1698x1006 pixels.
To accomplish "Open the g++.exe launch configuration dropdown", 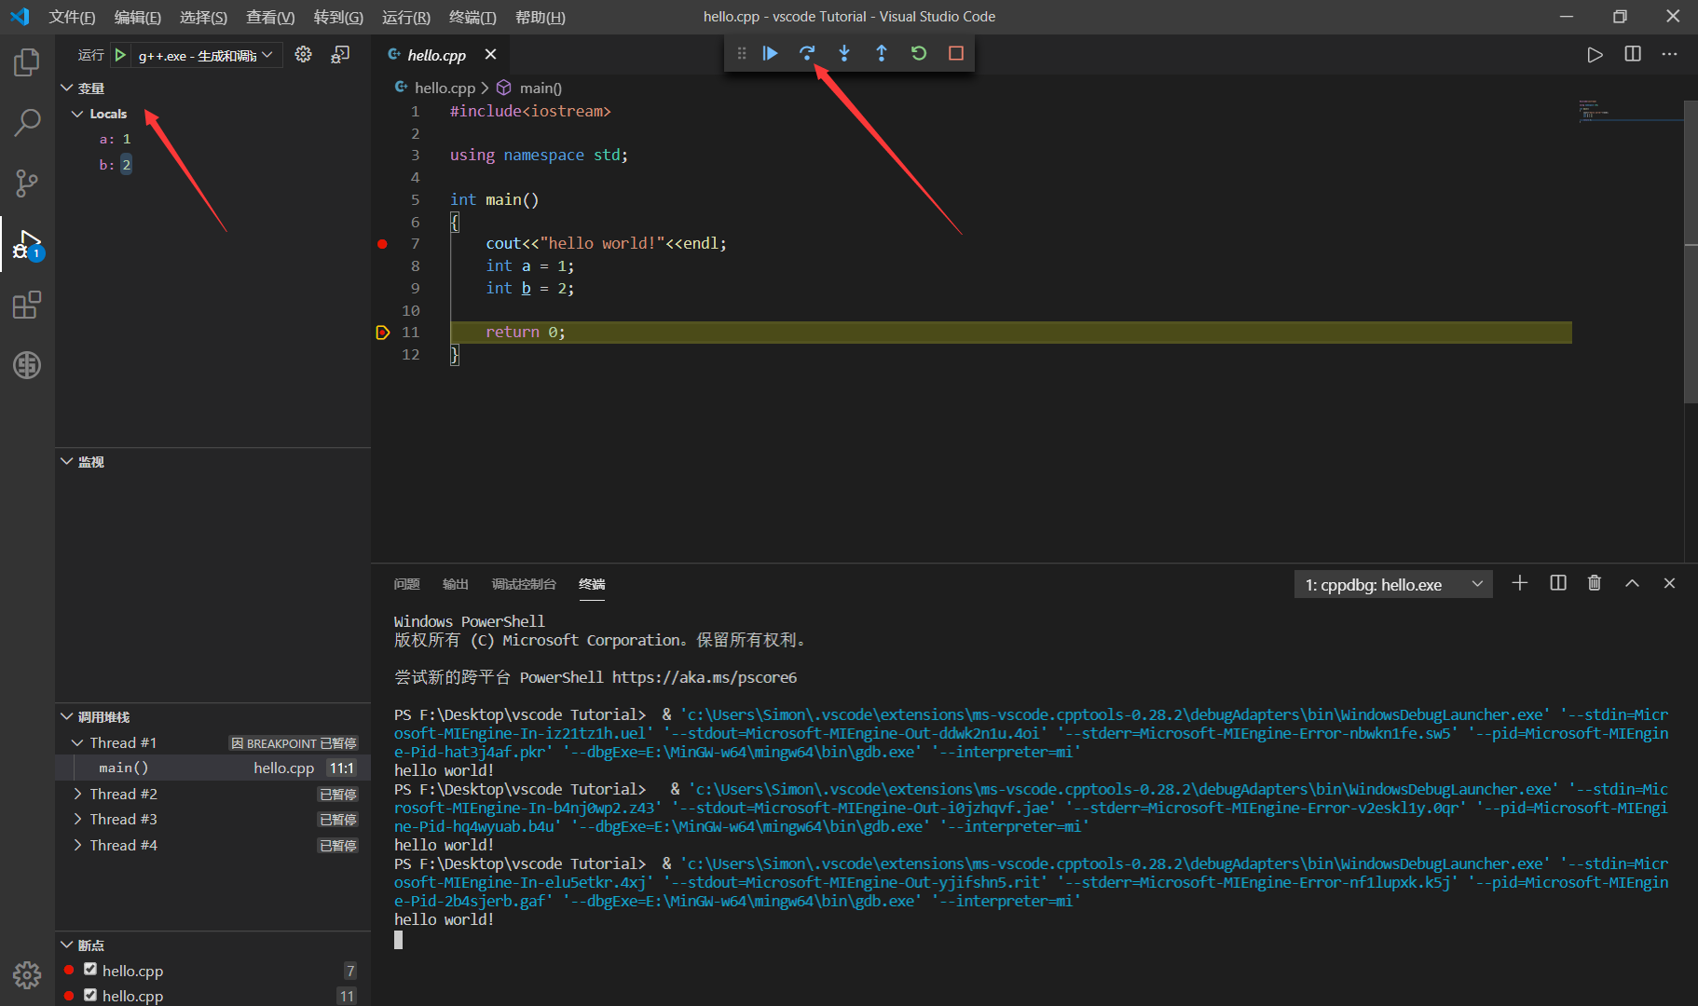I will [205, 55].
